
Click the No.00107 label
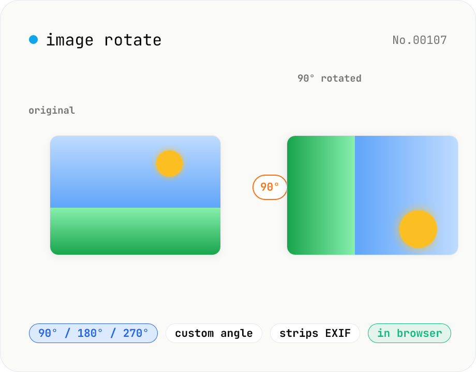pos(420,40)
